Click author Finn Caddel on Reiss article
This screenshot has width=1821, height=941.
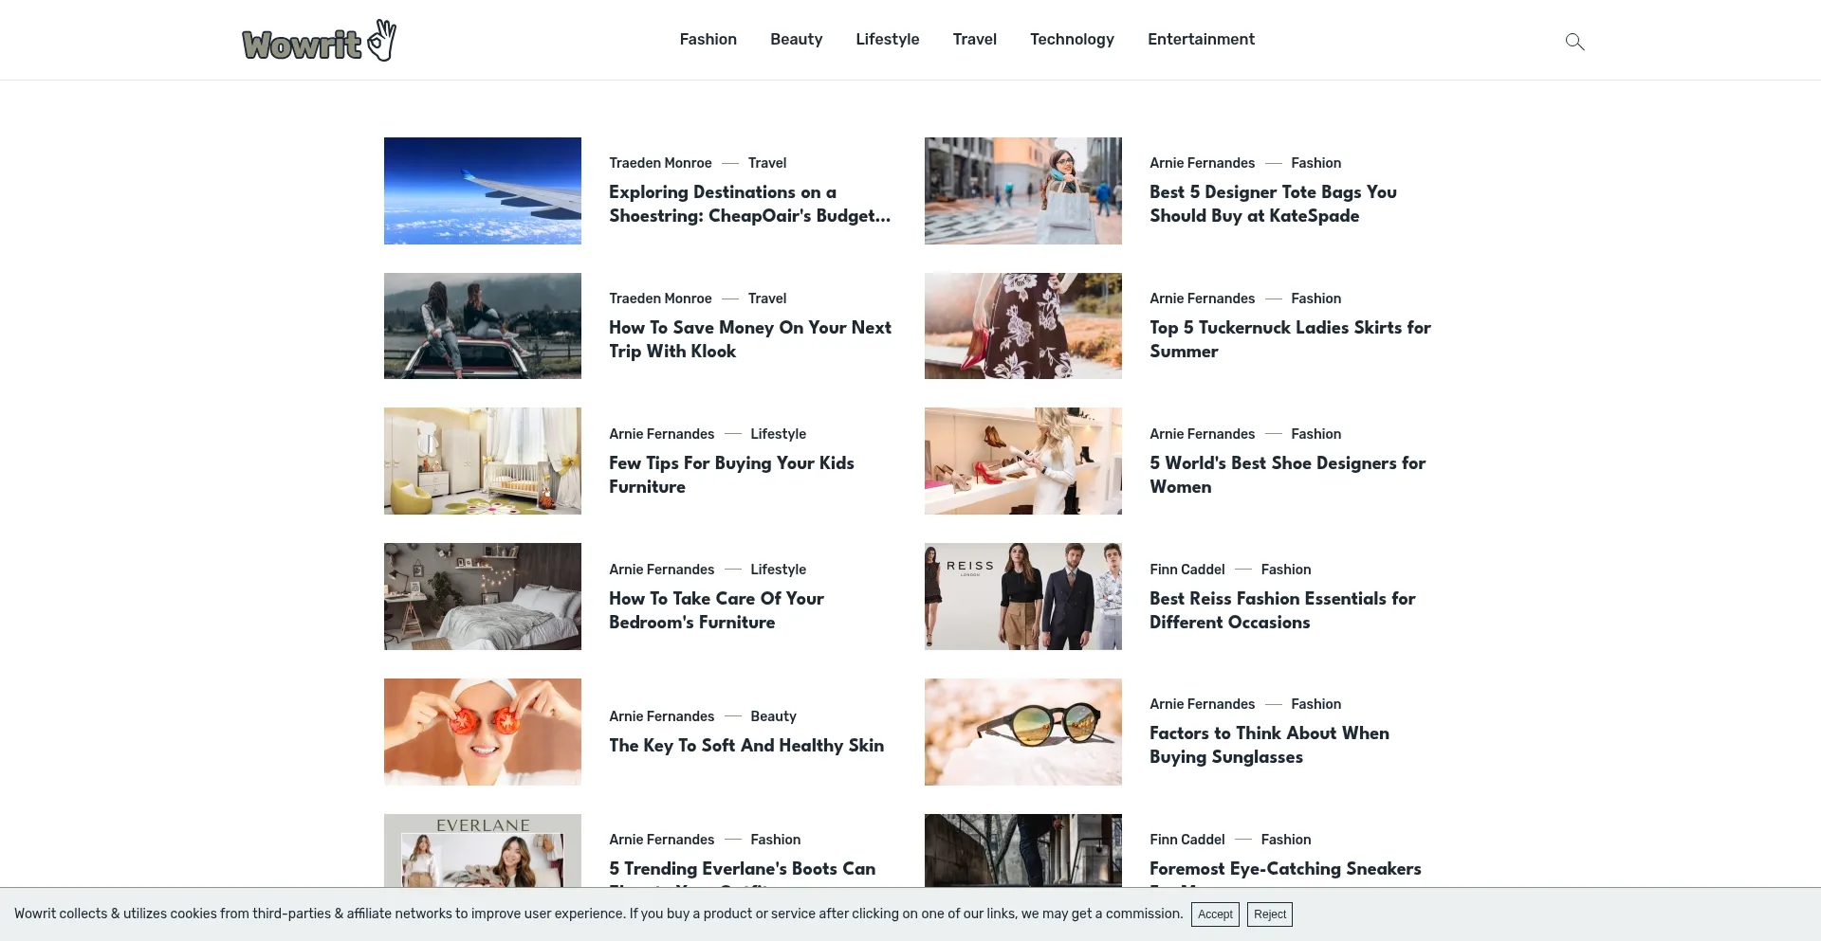1186,570
